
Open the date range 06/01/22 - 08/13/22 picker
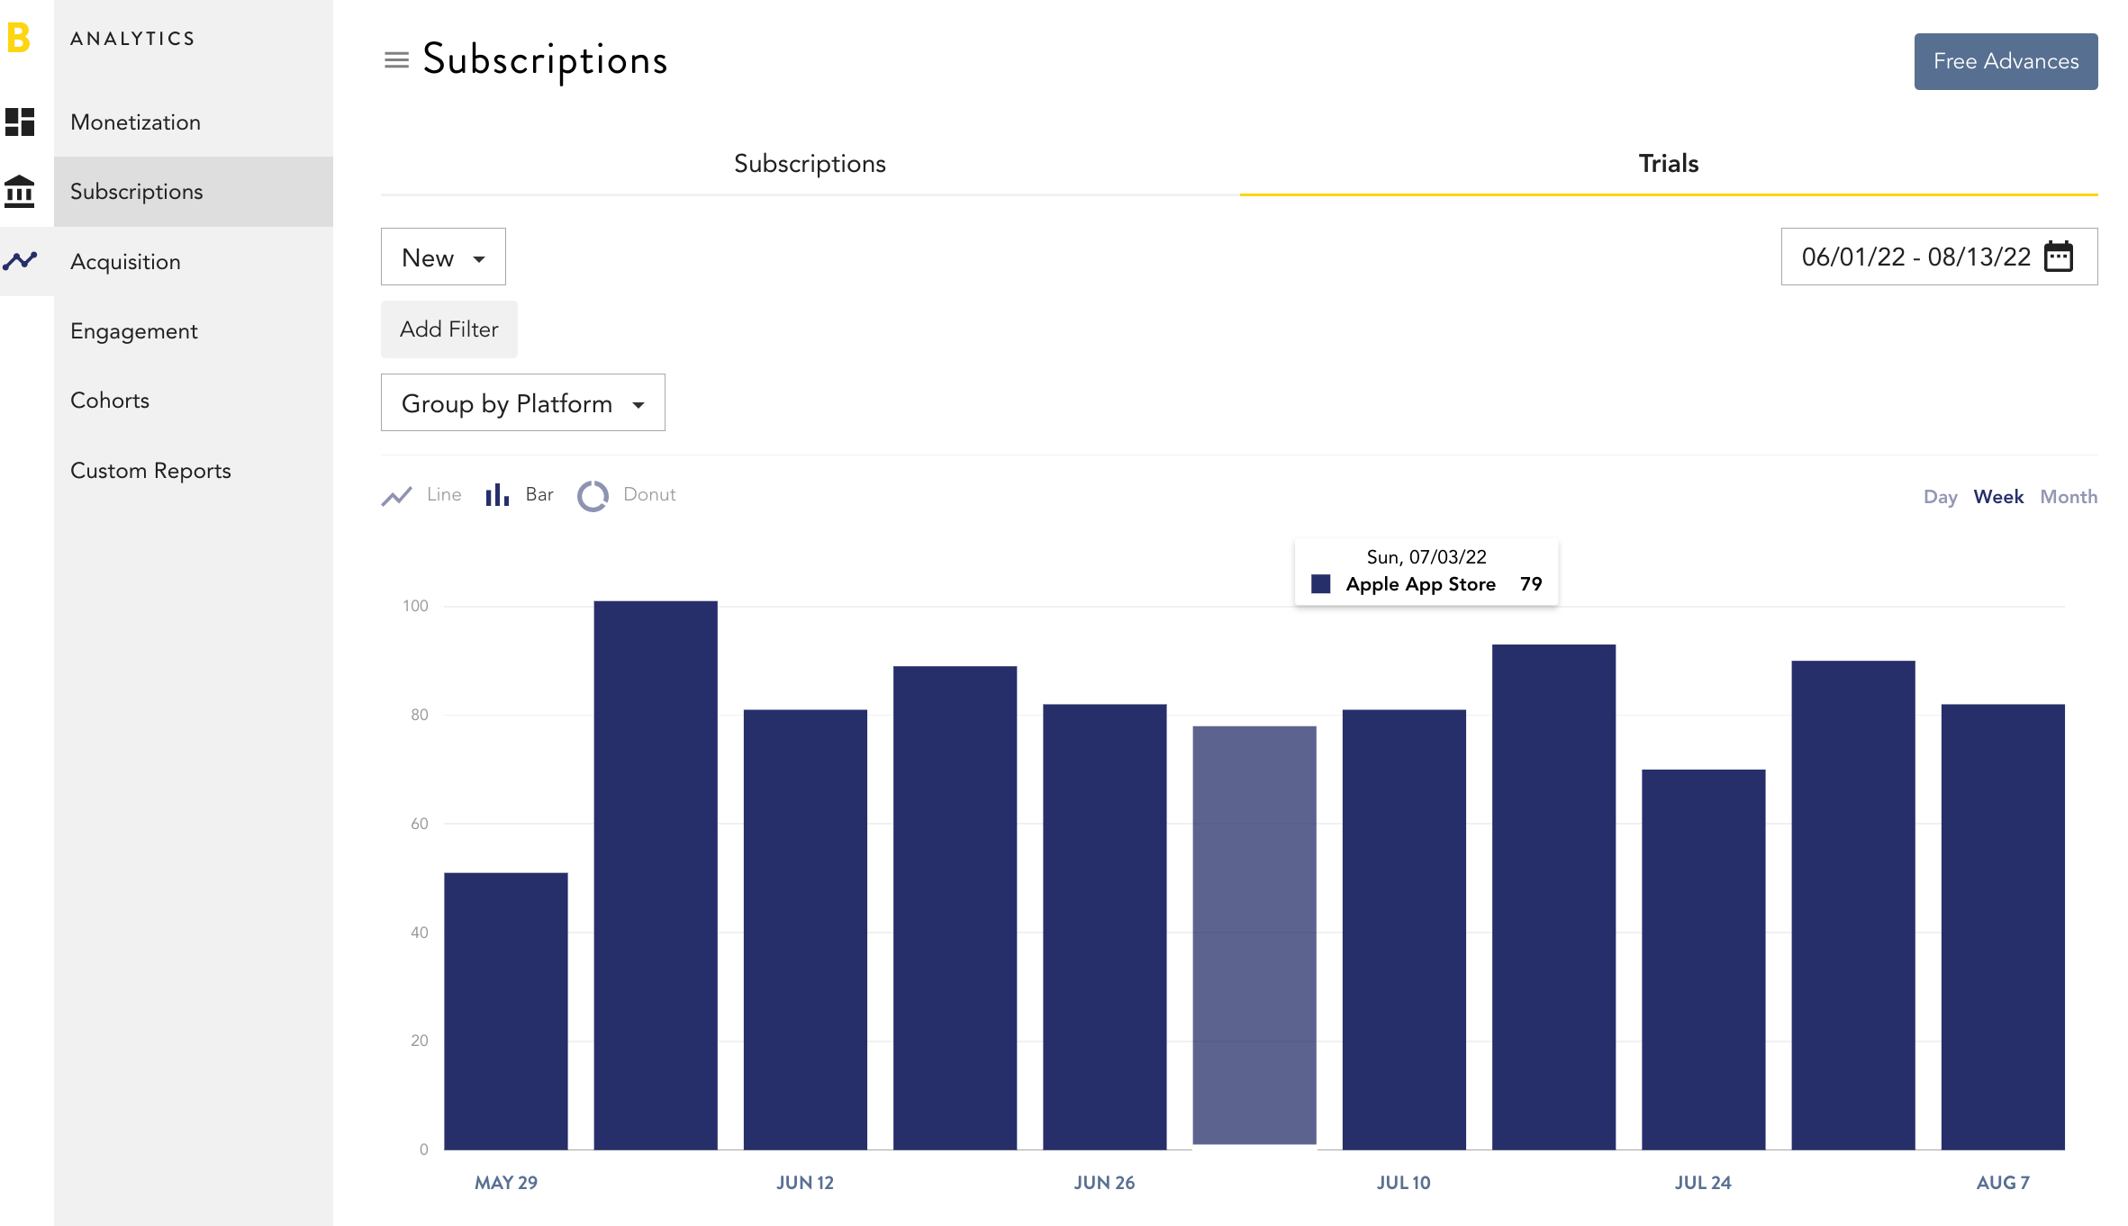(1940, 257)
